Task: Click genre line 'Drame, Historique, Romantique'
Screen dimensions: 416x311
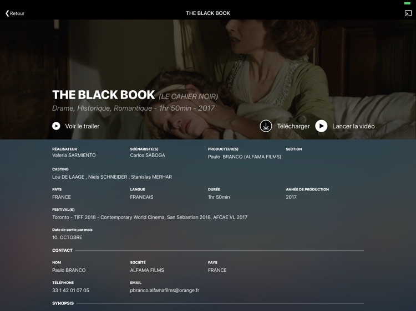Action: point(102,108)
